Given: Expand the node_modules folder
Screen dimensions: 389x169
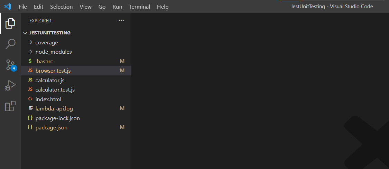Looking at the screenshot, I should (53, 52).
